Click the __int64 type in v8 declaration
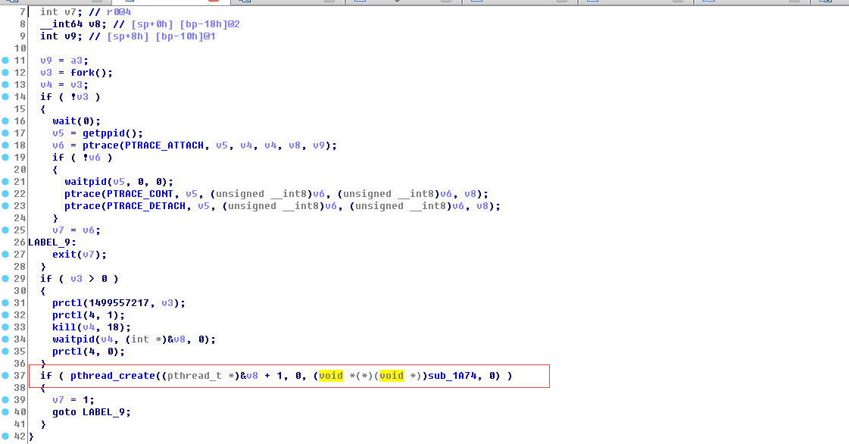The width and height of the screenshot is (849, 444). point(61,24)
